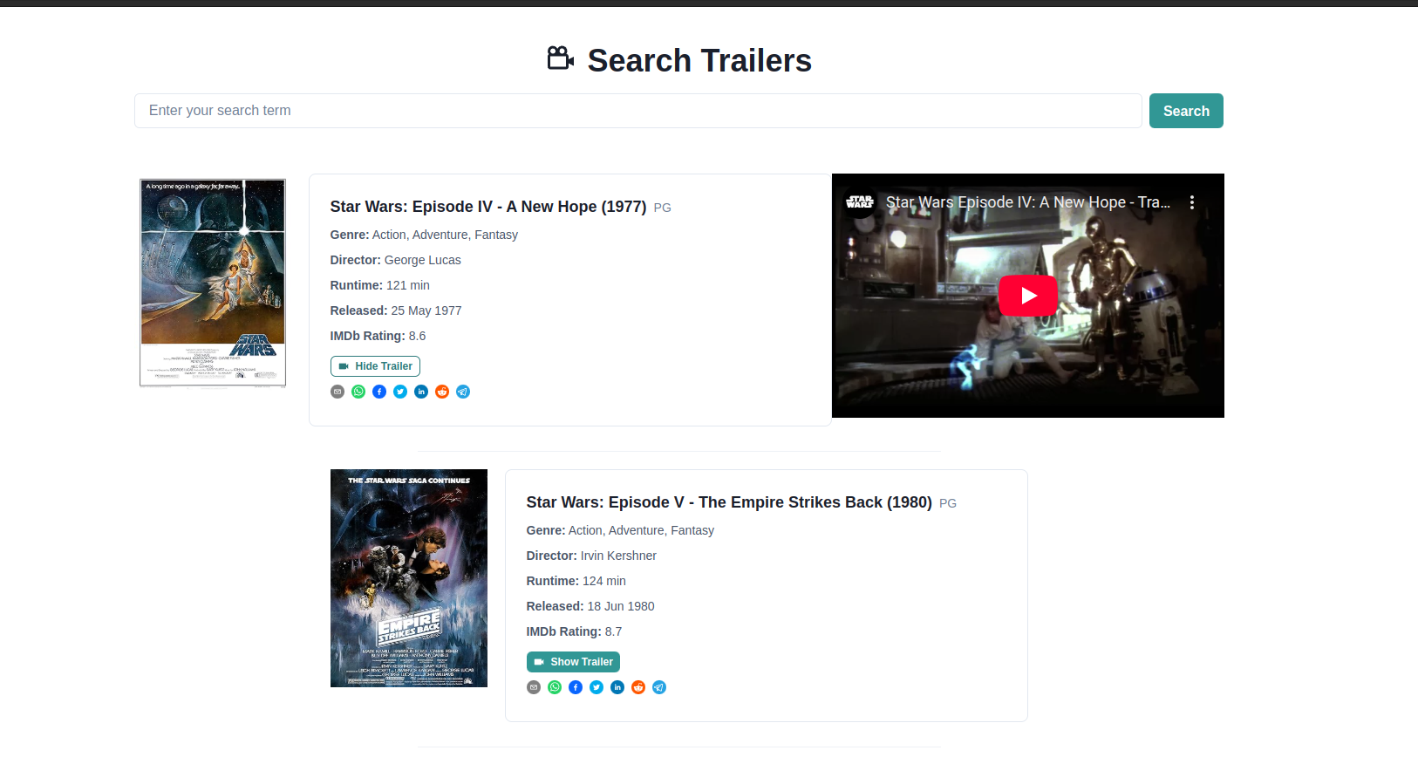Share A New Hope on WhatsApp

point(358,392)
